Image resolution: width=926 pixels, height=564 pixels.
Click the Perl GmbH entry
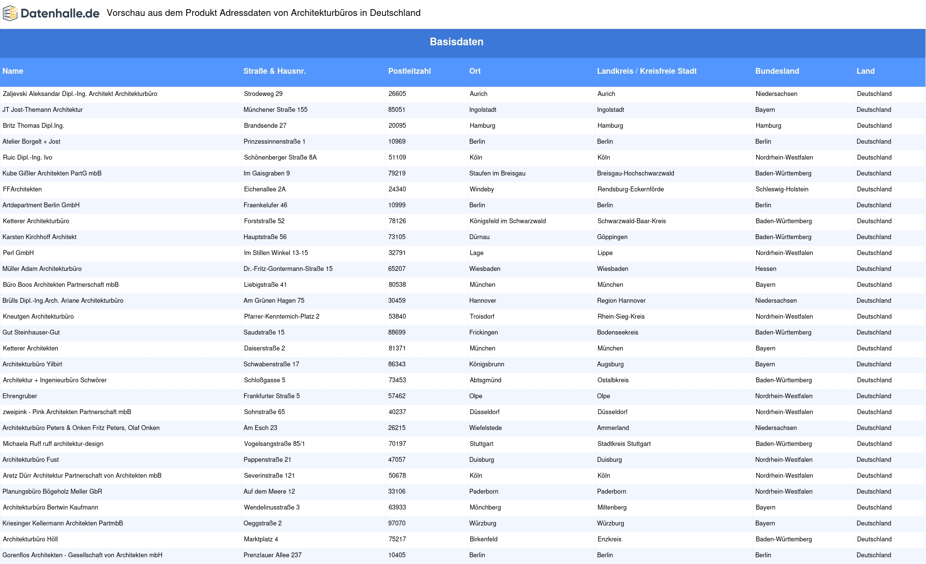coord(18,253)
